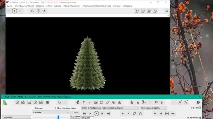Image resolution: width=213 pixels, height=119 pixels.
Task: Click the export video film icon
Action: pyautogui.click(x=47, y=102)
